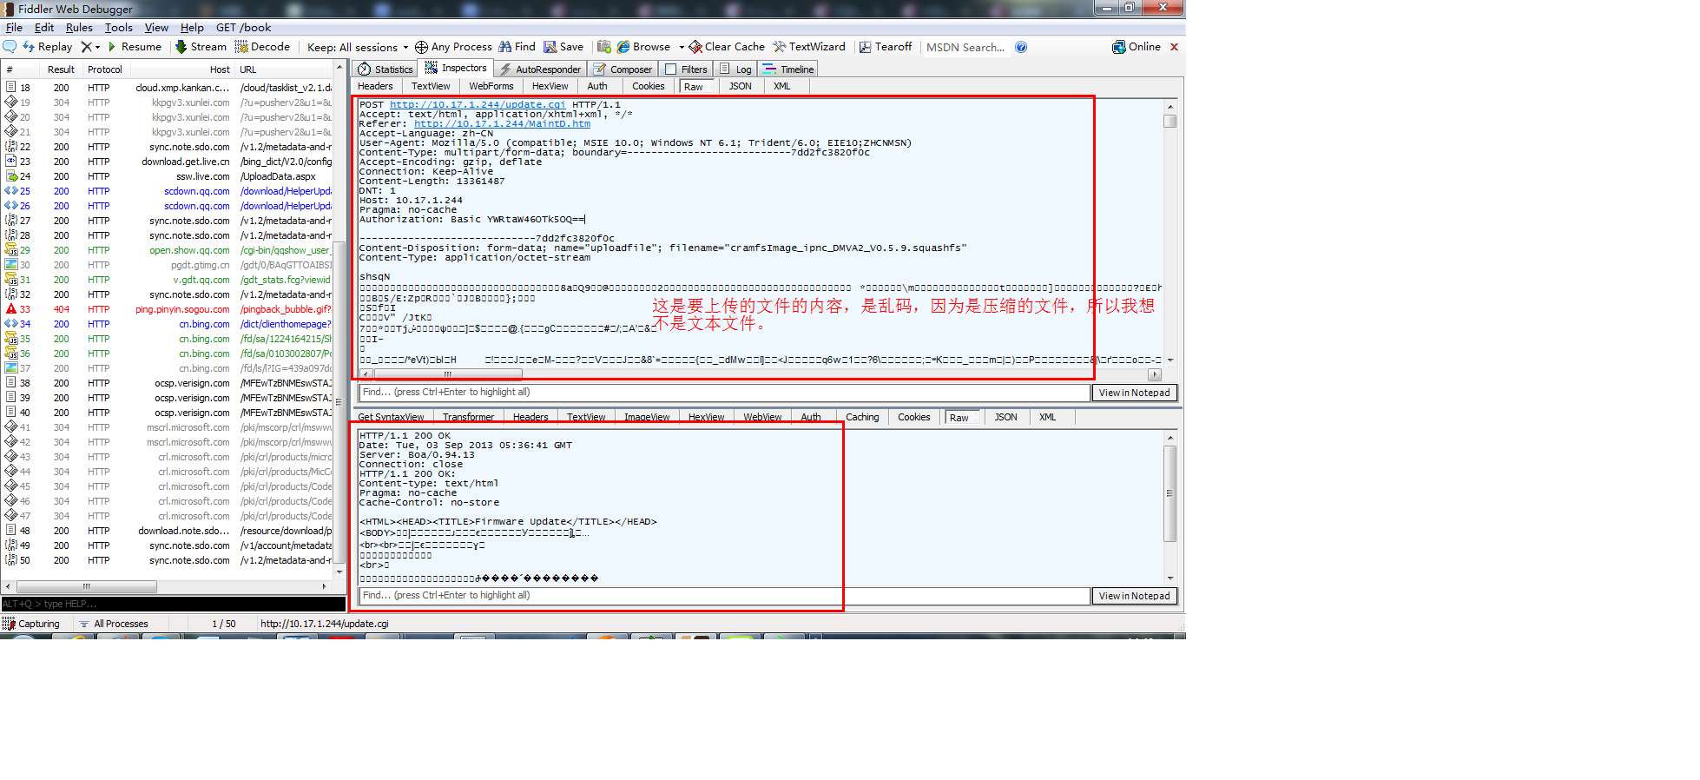Sort sessions by Result column header
Viewport: 1700px width, 780px height.
pyautogui.click(x=61, y=69)
